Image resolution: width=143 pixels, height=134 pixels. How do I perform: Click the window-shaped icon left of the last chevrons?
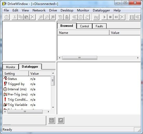pyautogui.click(x=132, y=17)
